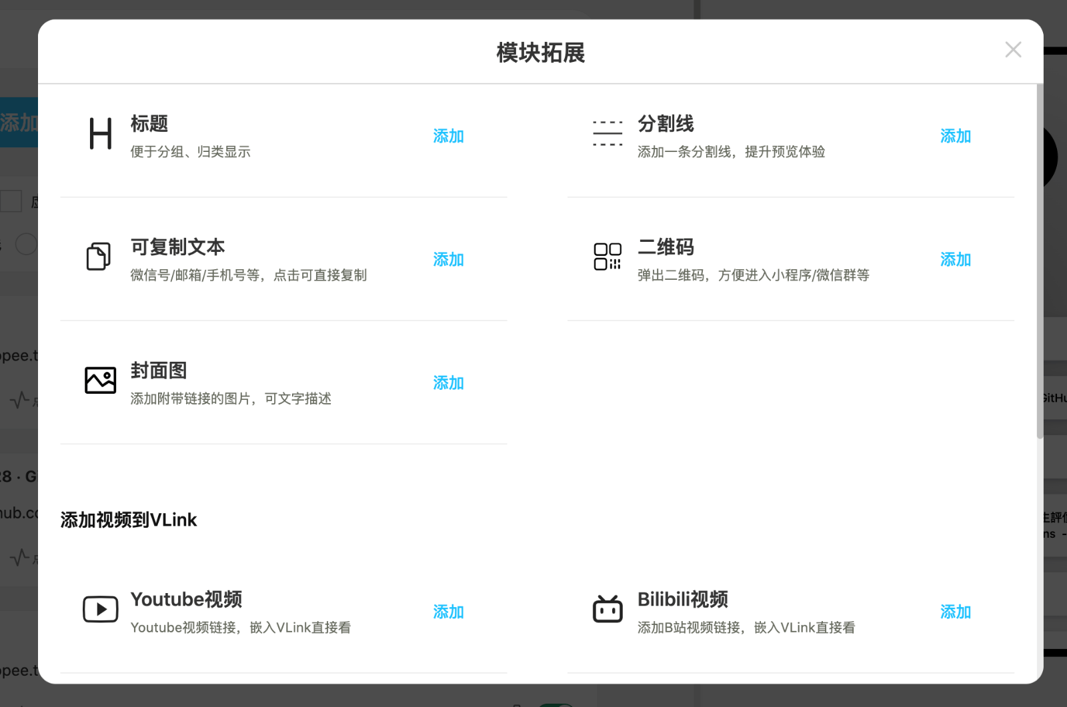Add the 标题 module via 添加

coord(448,136)
